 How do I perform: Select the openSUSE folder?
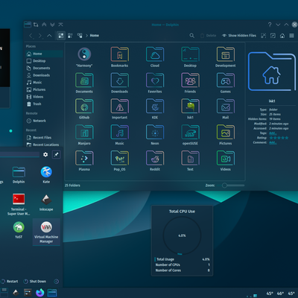[x=190, y=135]
